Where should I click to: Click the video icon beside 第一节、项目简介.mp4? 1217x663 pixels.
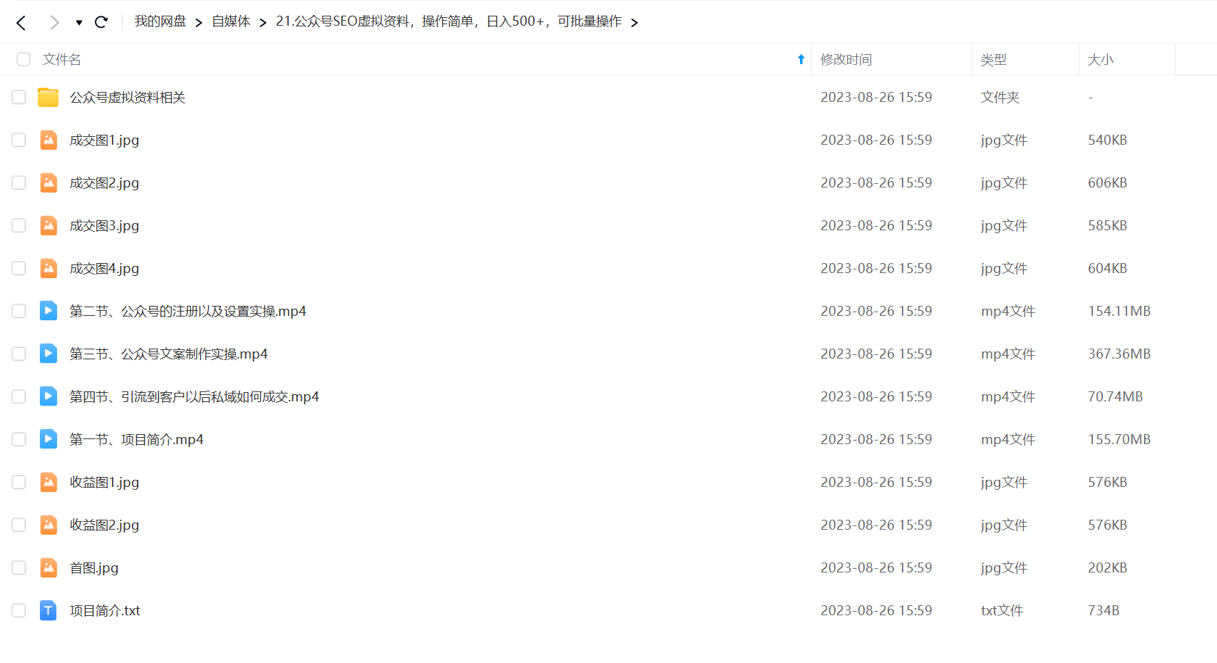coord(48,439)
